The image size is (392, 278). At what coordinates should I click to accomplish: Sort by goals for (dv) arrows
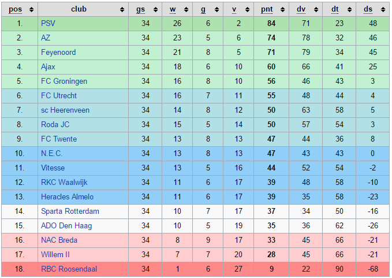[316, 9]
